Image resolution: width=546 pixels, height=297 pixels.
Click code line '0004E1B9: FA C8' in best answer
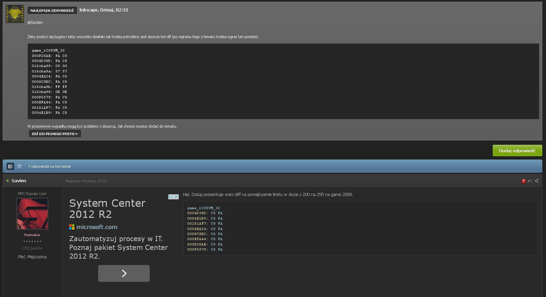pos(50,113)
